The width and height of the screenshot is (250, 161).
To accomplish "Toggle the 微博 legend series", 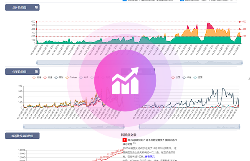I will point(37,78).
